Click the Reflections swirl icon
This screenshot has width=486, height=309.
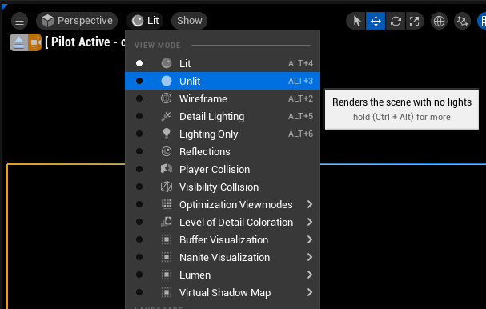tap(167, 151)
